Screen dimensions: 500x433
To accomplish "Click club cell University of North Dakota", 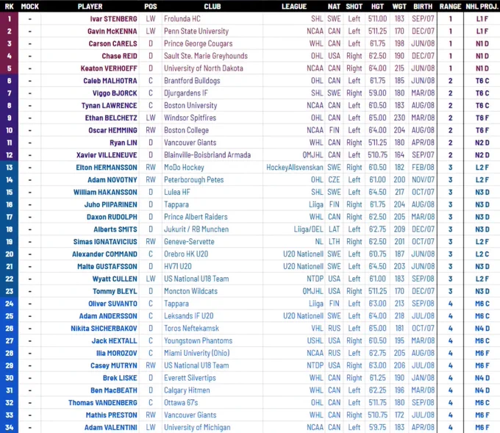I will pyautogui.click(x=204, y=68).
